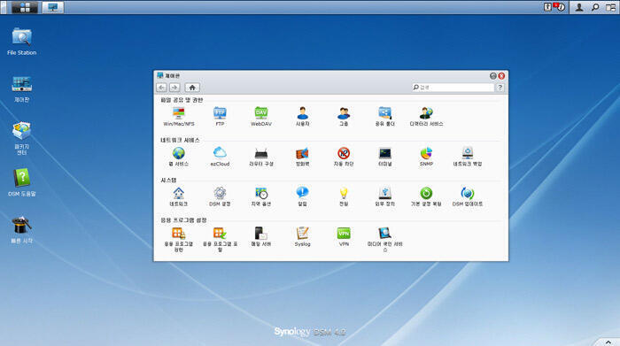Open the notifications icon with the red badge
The height and width of the screenshot is (346, 620).
pos(560,7)
